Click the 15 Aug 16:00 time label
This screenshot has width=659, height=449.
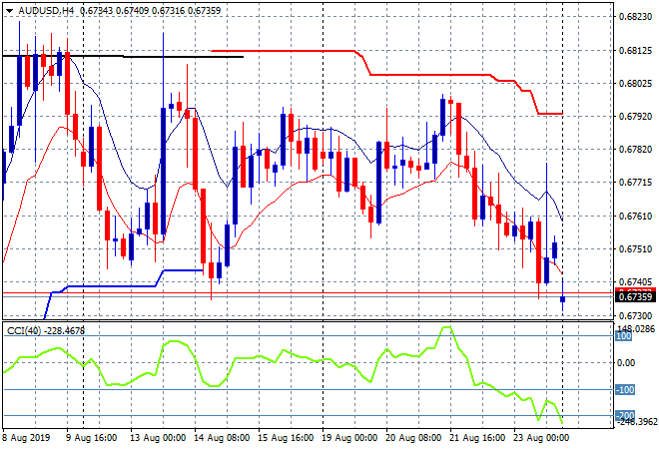tap(286, 438)
